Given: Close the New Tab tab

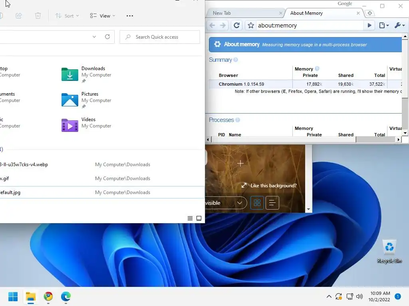Looking at the screenshot, I should pos(281,13).
